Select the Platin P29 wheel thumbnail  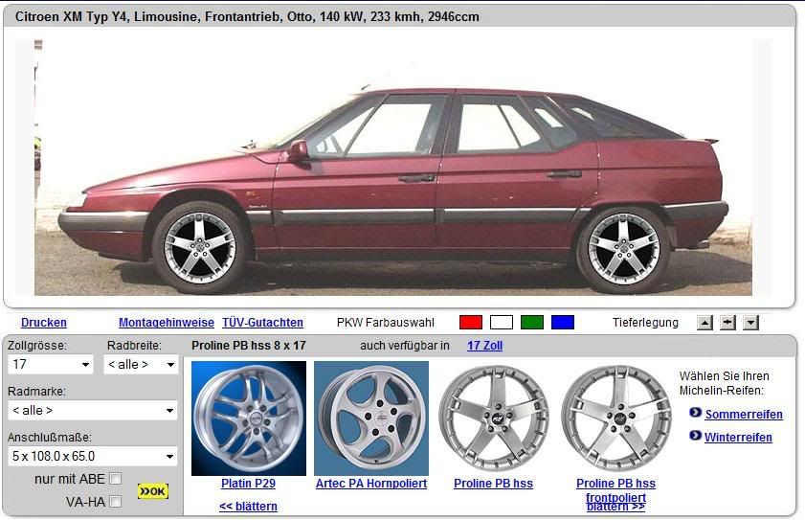249,418
